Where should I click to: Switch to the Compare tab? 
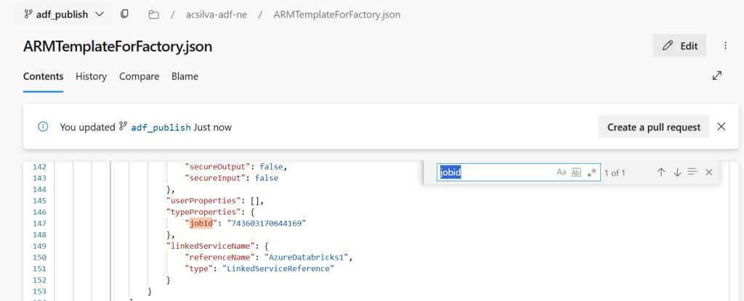point(139,76)
